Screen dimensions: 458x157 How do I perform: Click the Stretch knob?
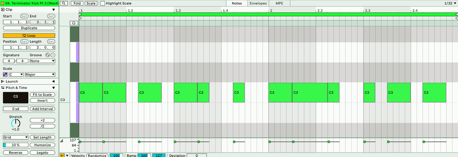16,123
